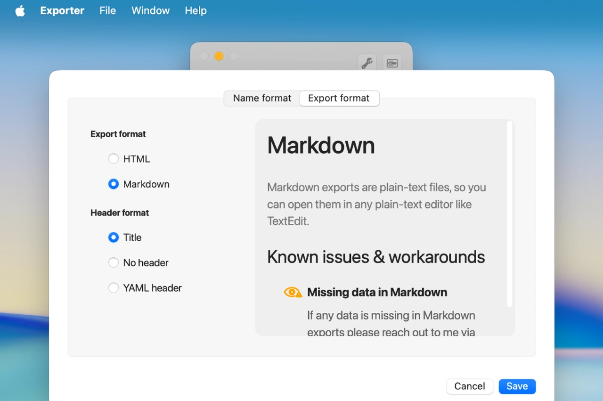Click the orange eye warning icon
603x401 pixels.
coord(293,293)
